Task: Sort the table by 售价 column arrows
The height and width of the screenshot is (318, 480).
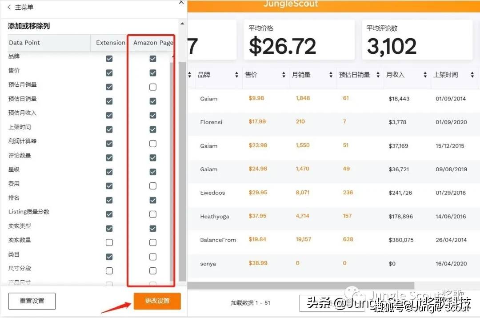Action: coord(284,75)
